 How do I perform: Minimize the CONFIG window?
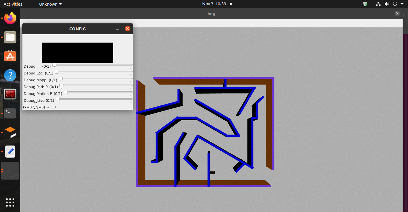coord(117,29)
